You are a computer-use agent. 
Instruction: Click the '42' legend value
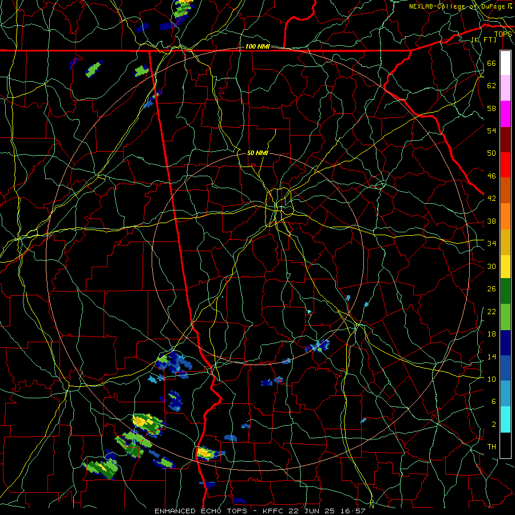(492, 199)
